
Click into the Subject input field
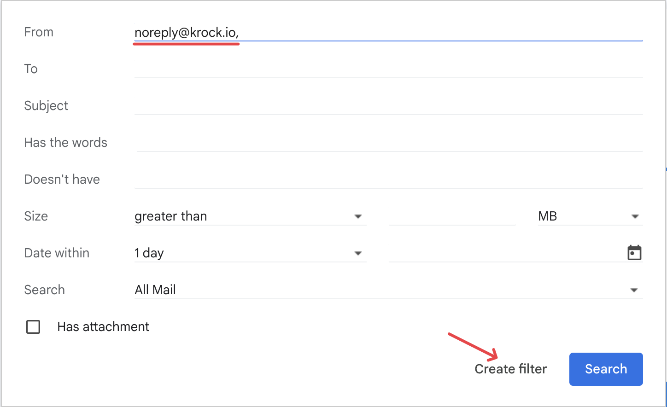[x=388, y=106]
